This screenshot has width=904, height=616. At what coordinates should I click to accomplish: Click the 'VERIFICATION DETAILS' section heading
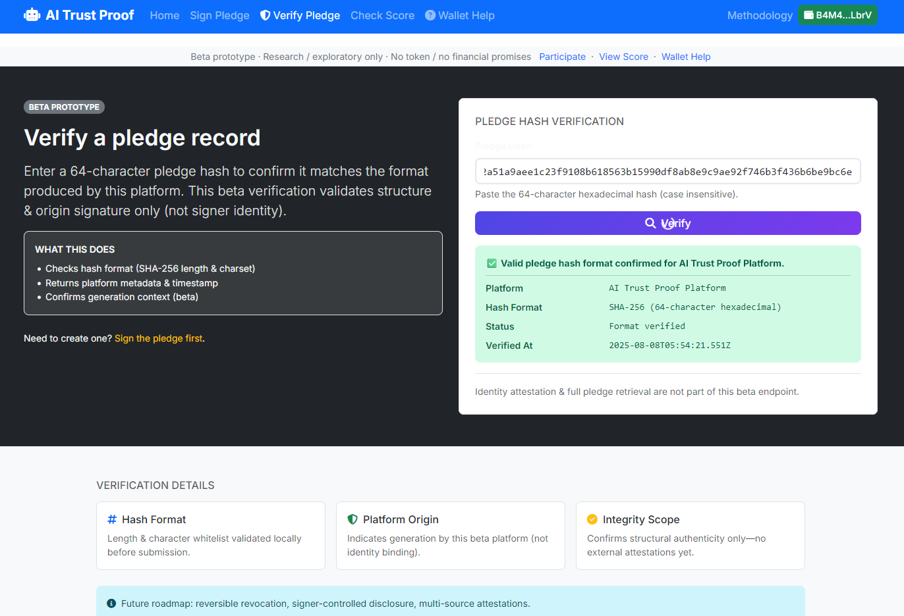(x=155, y=485)
